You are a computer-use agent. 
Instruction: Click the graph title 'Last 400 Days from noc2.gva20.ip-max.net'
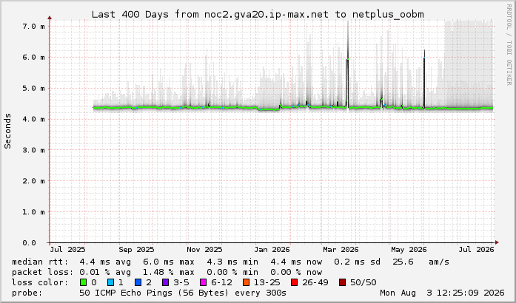(210, 15)
